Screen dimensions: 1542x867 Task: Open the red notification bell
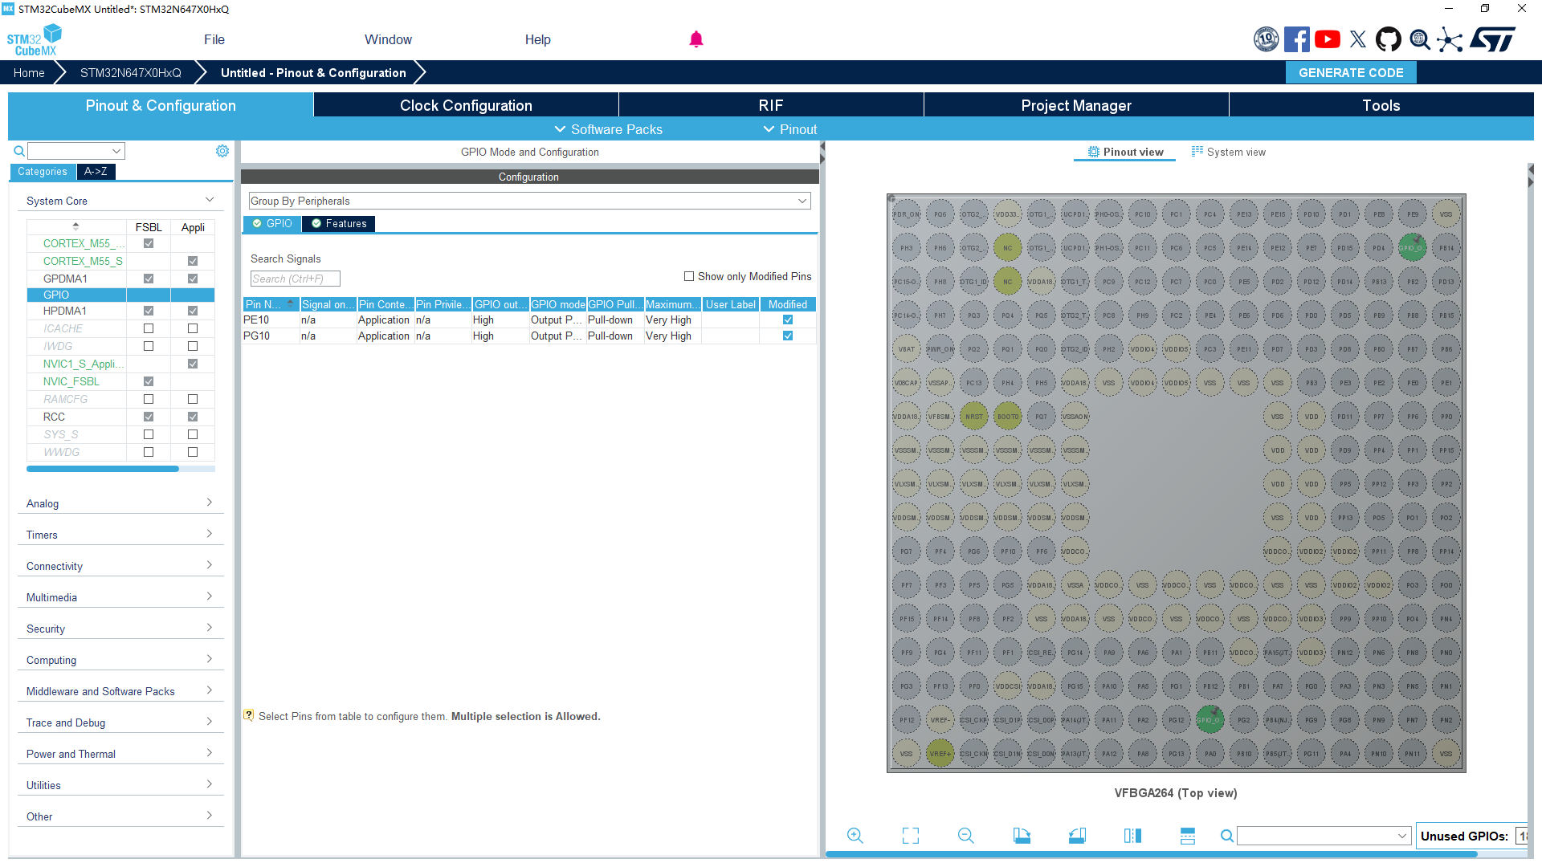696,39
